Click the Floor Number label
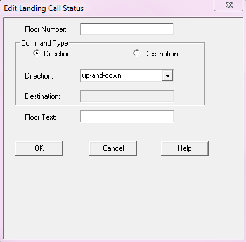The image size is (246, 242). point(46,29)
